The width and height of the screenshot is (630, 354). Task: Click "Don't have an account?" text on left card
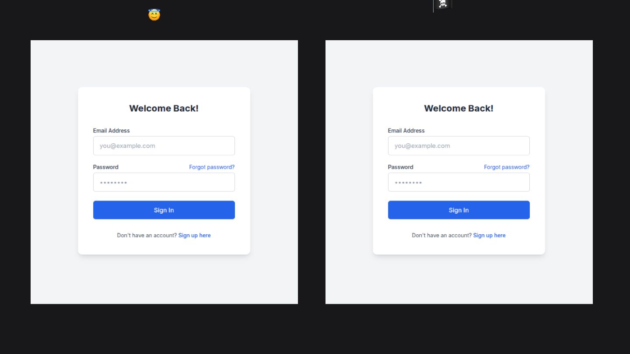147,235
